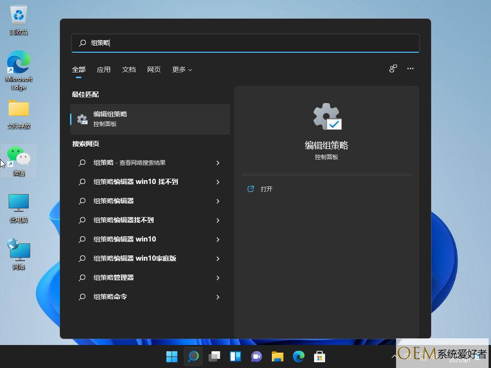Open File Explorer from the taskbar
This screenshot has width=491, height=368.
click(278, 356)
